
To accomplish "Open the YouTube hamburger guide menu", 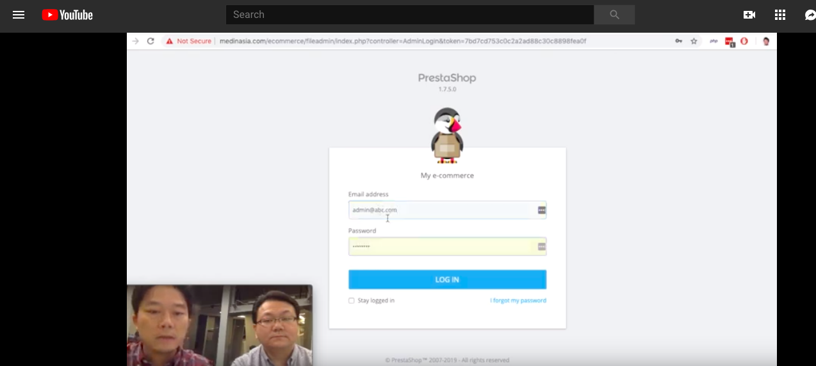I will click(x=19, y=15).
